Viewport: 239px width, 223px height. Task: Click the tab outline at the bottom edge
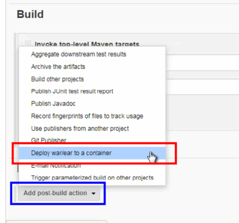point(57,221)
